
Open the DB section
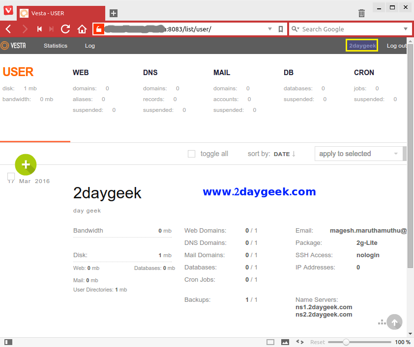pyautogui.click(x=288, y=73)
